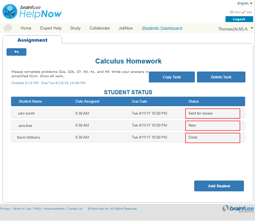Click the Brainfuse HelpNow logo

(x=33, y=11)
